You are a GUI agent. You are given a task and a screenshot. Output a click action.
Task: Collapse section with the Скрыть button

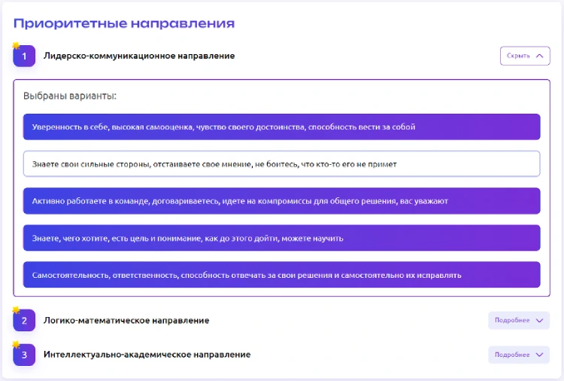(525, 56)
